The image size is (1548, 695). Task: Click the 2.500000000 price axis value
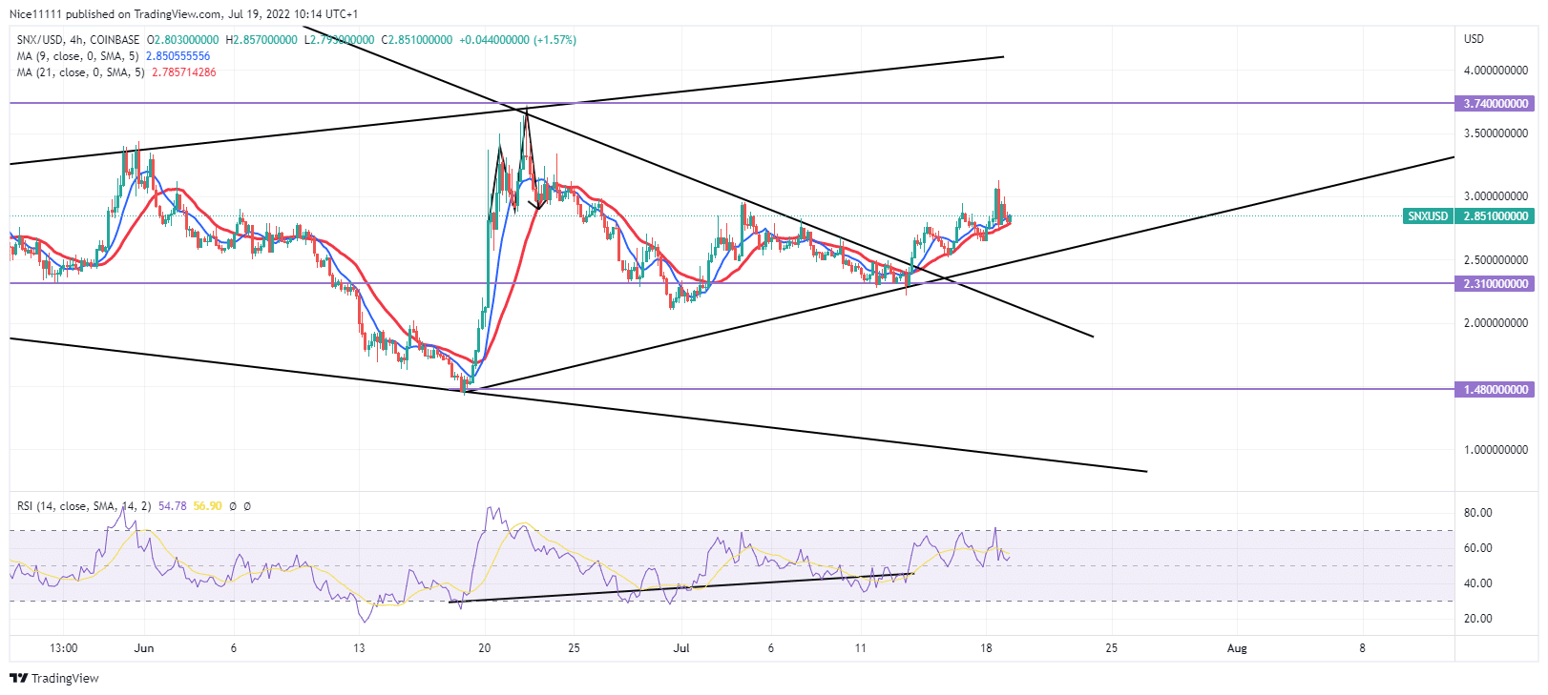(x=1496, y=260)
